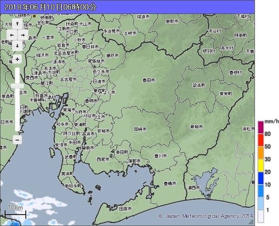Click the 知多市 label on the map
The width and height of the screenshot is (279, 226).
(62, 124)
